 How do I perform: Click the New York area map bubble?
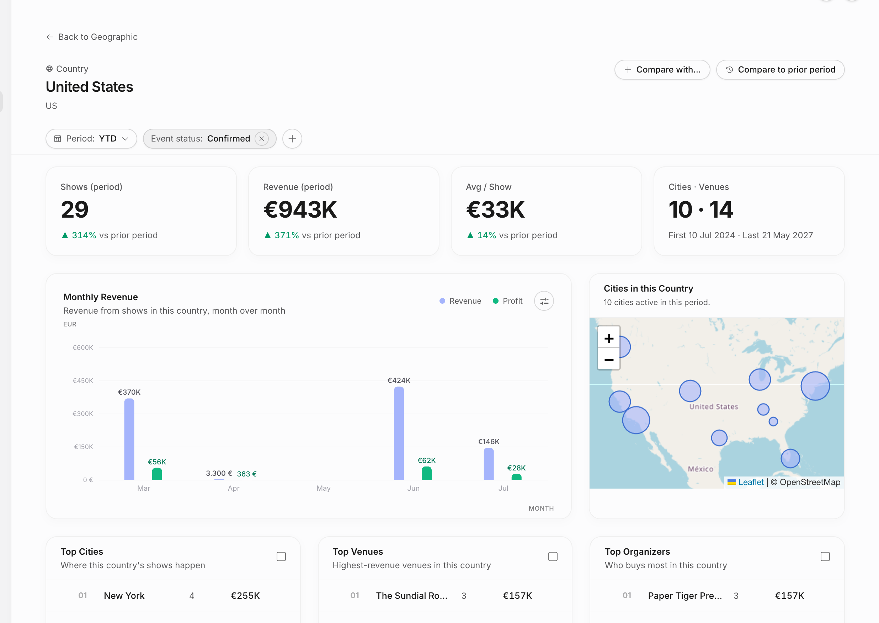tap(815, 386)
